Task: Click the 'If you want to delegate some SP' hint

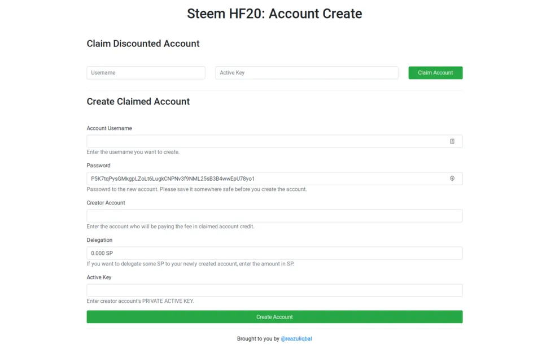Action: click(x=190, y=264)
